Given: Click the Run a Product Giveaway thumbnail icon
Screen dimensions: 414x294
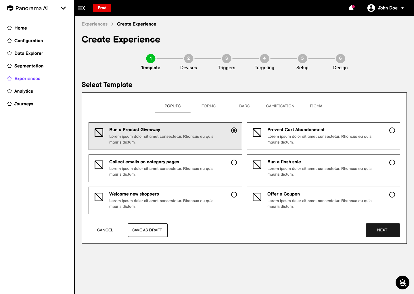Looking at the screenshot, I should pos(99,133).
